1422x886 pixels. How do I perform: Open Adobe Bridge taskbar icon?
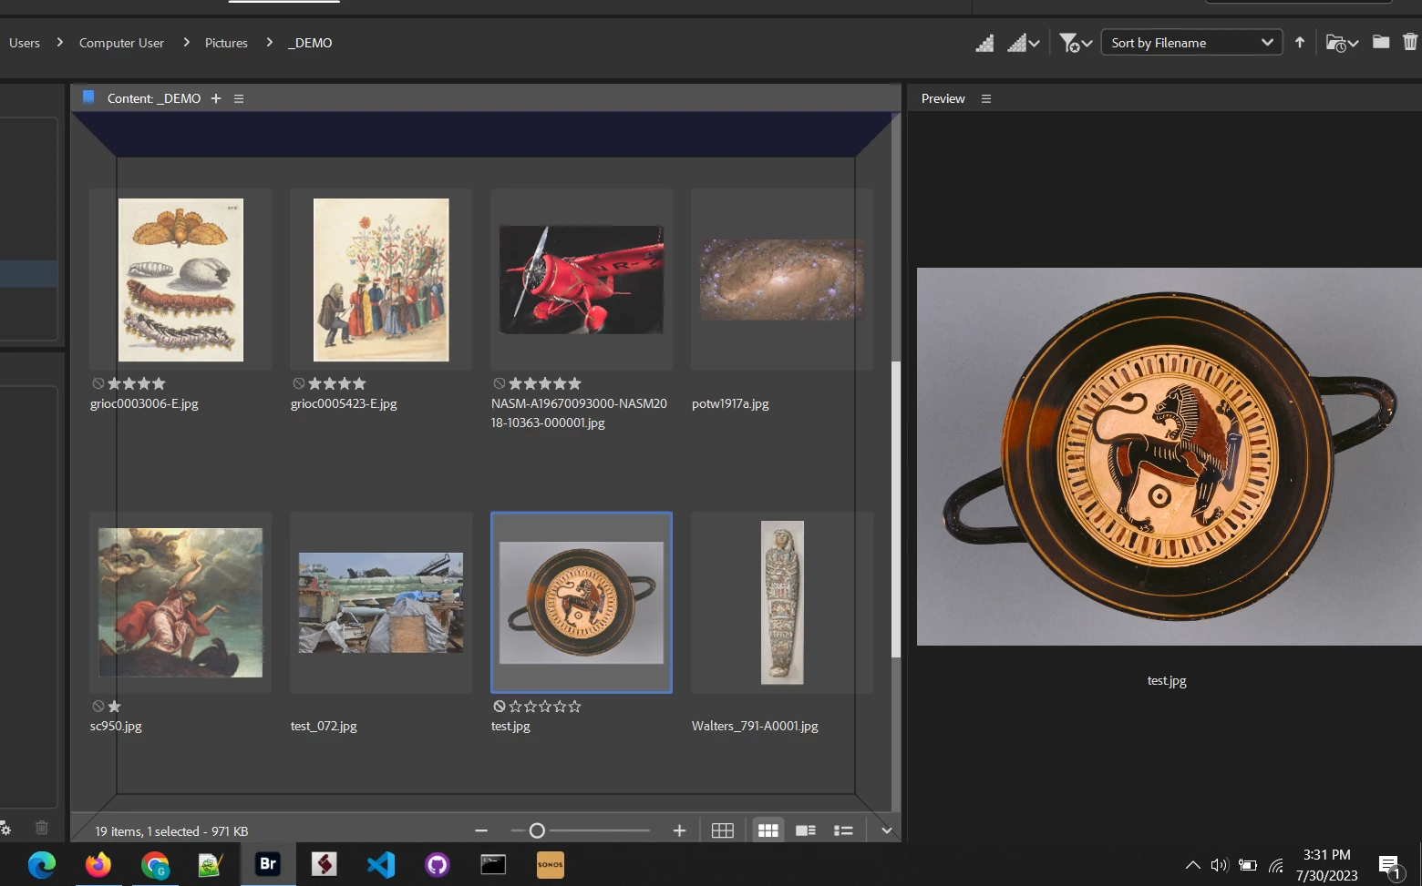(x=268, y=863)
